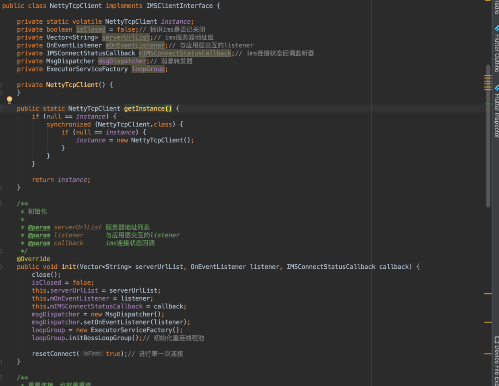499x386 pixels.
Task: Click the @param callback tag in the Javadoc
Action: tap(39, 243)
